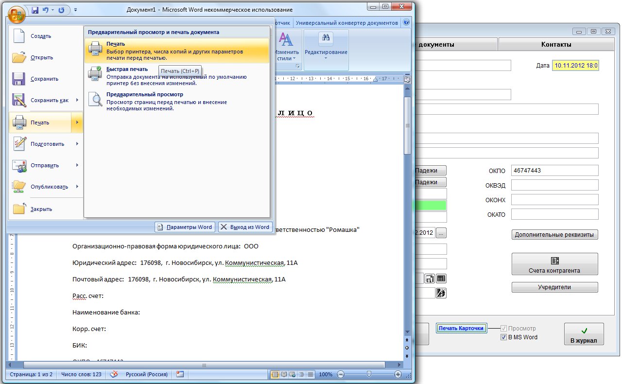The width and height of the screenshot is (622, 384).
Task: Click the empty ОКВЭД input field
Action: pos(555,185)
